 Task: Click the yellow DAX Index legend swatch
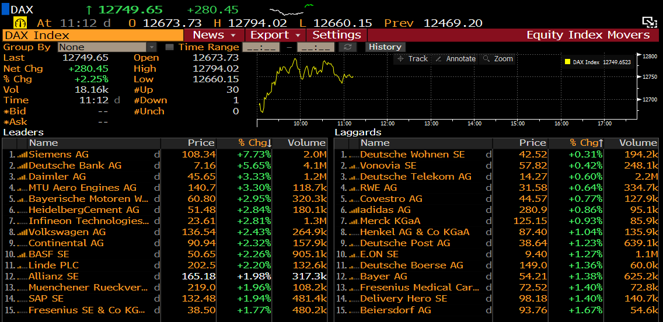click(x=567, y=62)
